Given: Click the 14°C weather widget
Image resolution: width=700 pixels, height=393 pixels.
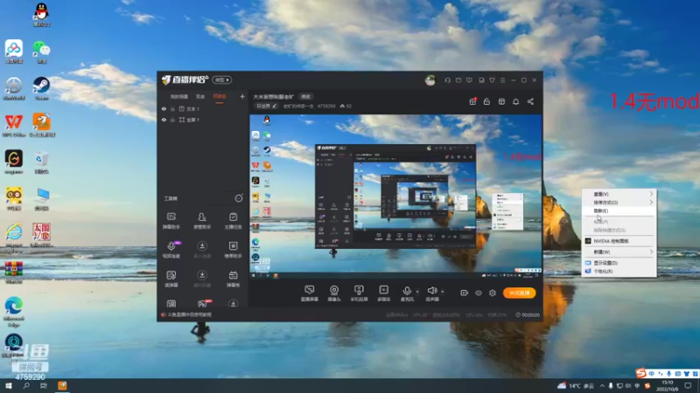Looking at the screenshot, I should [x=576, y=386].
